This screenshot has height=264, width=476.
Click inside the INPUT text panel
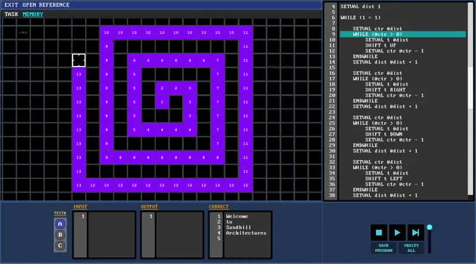[x=111, y=235]
